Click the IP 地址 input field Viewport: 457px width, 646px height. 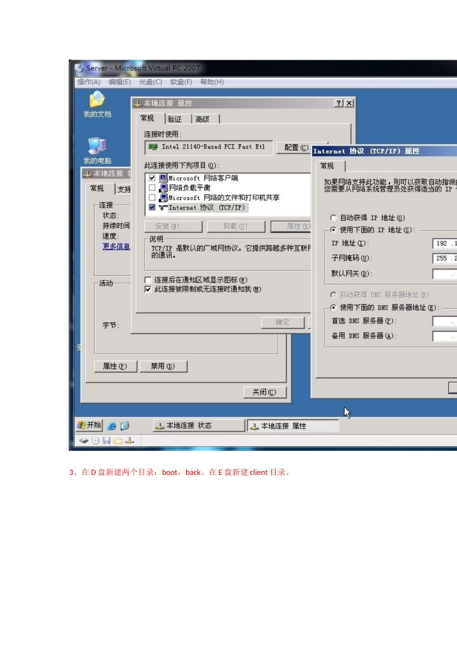pos(445,244)
